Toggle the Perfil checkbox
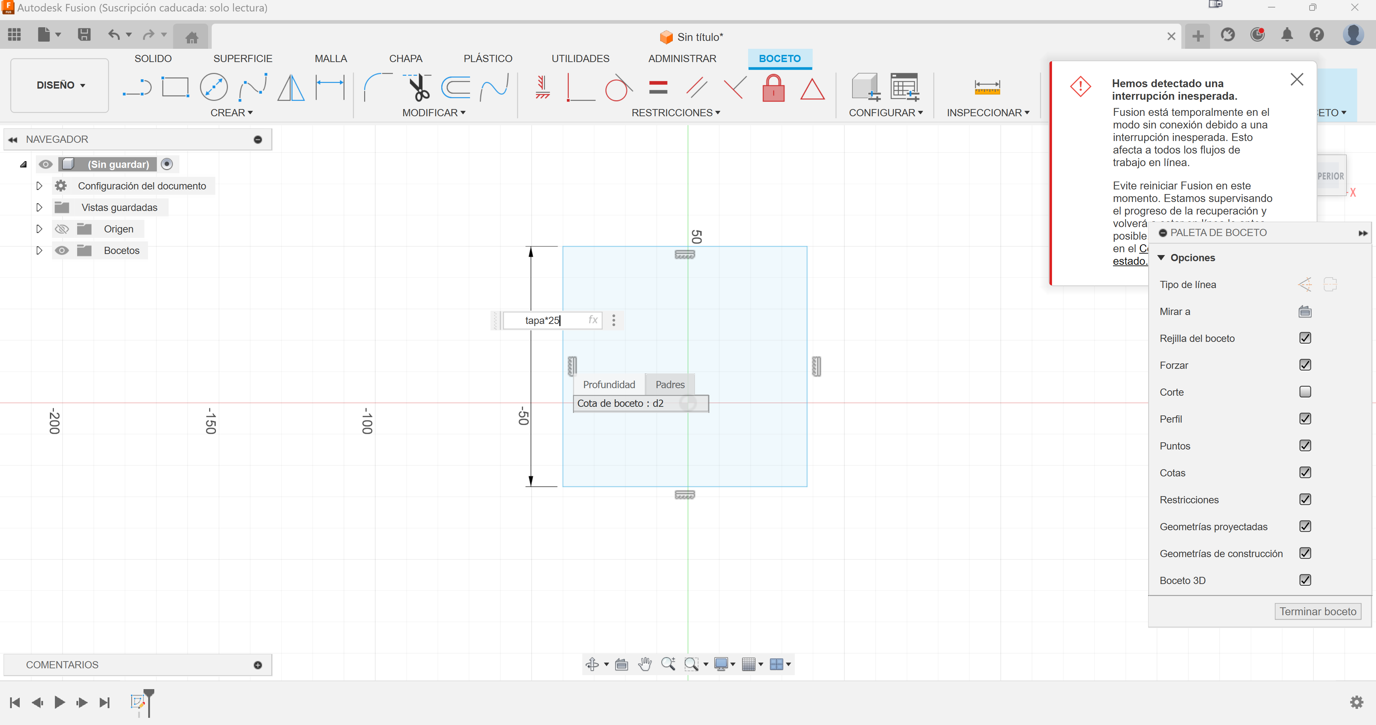1376x725 pixels. pos(1305,419)
